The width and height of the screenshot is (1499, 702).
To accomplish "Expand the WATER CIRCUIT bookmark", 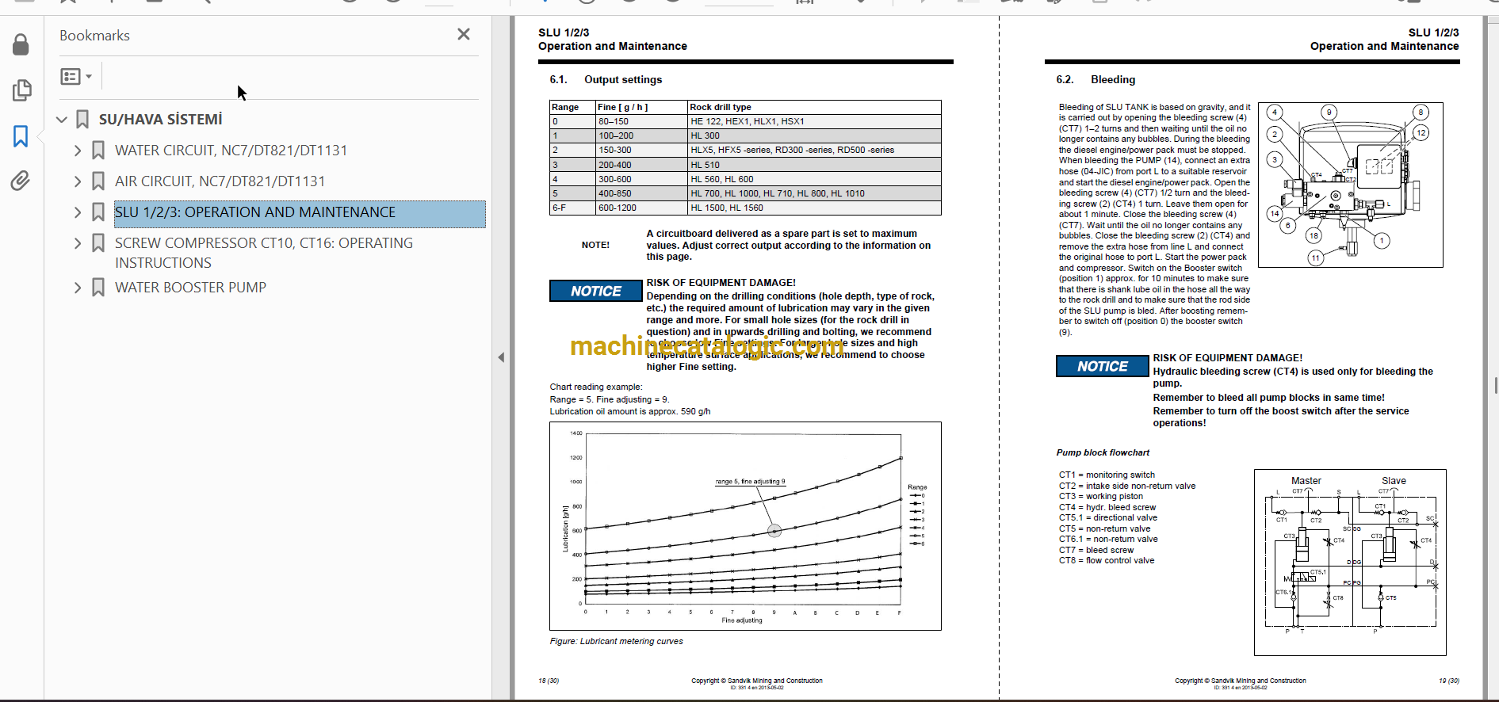I will click(x=78, y=151).
